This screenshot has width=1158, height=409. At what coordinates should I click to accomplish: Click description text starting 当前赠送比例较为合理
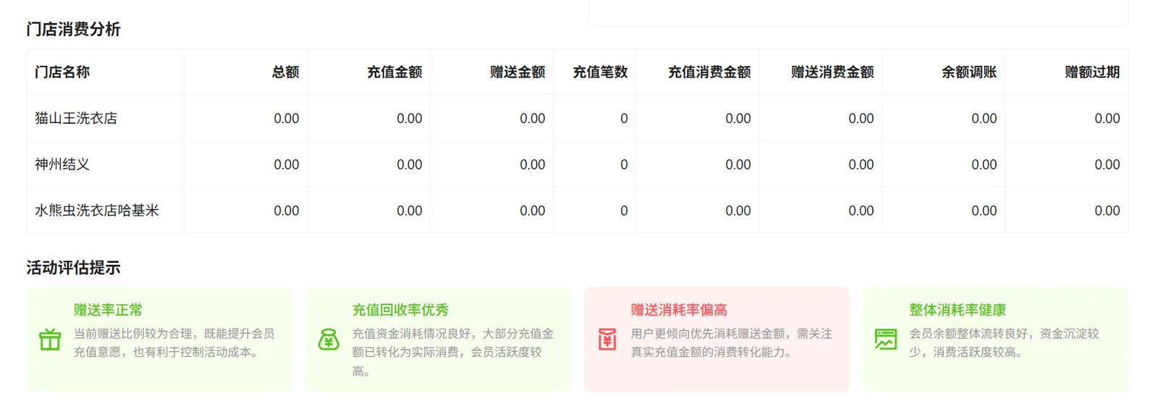pos(174,343)
